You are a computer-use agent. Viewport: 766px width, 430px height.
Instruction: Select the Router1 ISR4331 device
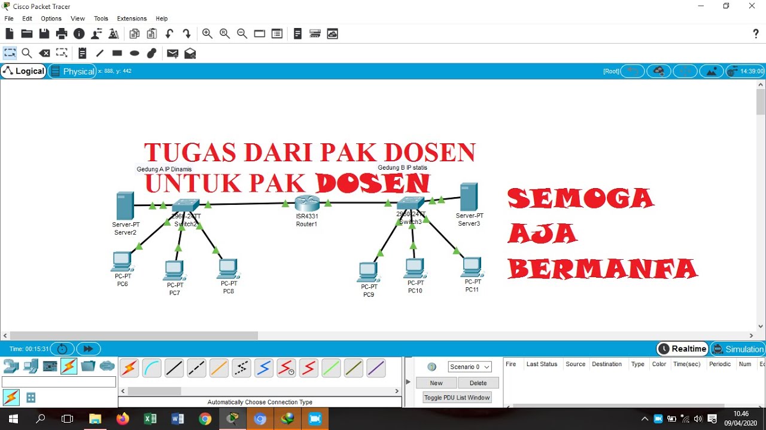(x=307, y=203)
